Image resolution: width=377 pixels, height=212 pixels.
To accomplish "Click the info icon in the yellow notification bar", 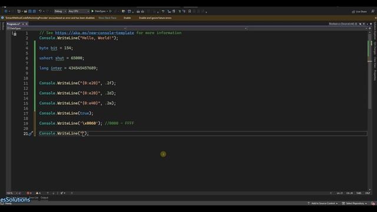I will click(x=2, y=18).
